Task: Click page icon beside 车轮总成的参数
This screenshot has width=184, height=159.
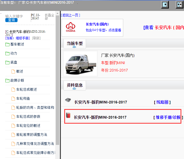Action: [13, 117]
